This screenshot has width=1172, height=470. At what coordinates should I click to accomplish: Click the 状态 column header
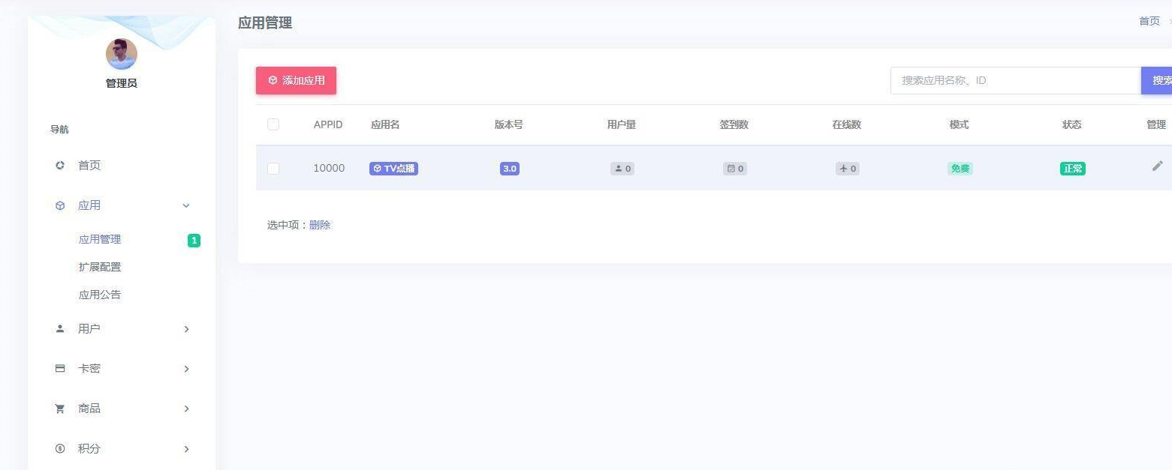click(x=1072, y=124)
